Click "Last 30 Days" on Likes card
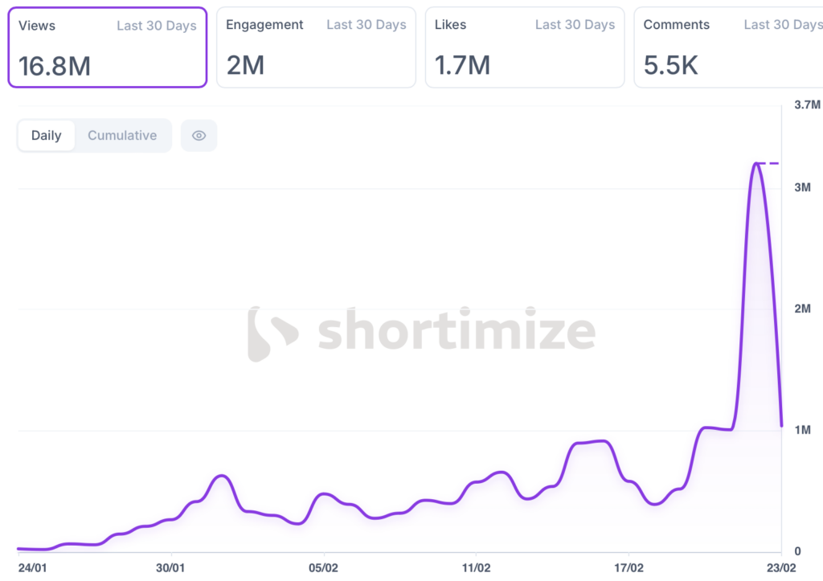 tap(575, 25)
